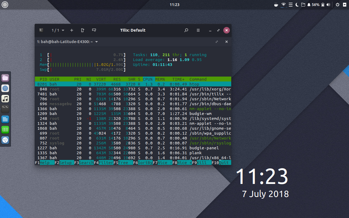This screenshot has width=349, height=218.
Task: Open the terminal dock icon
Action: click(x=5, y=109)
